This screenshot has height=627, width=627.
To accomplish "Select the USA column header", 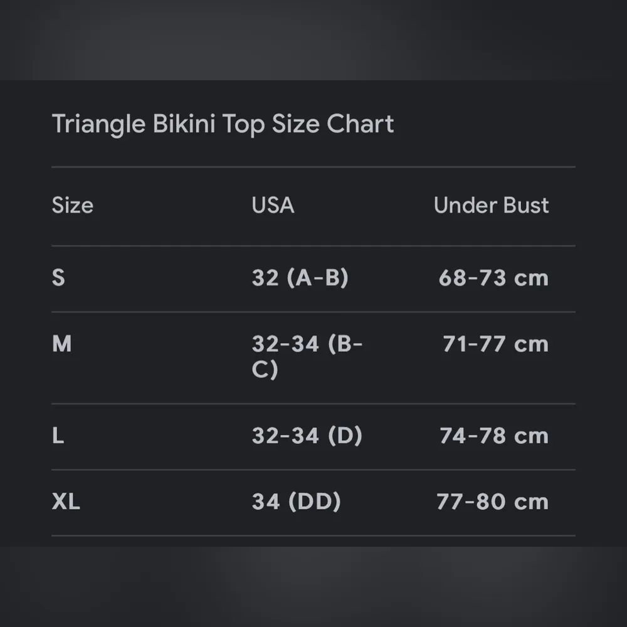I will (x=273, y=206).
